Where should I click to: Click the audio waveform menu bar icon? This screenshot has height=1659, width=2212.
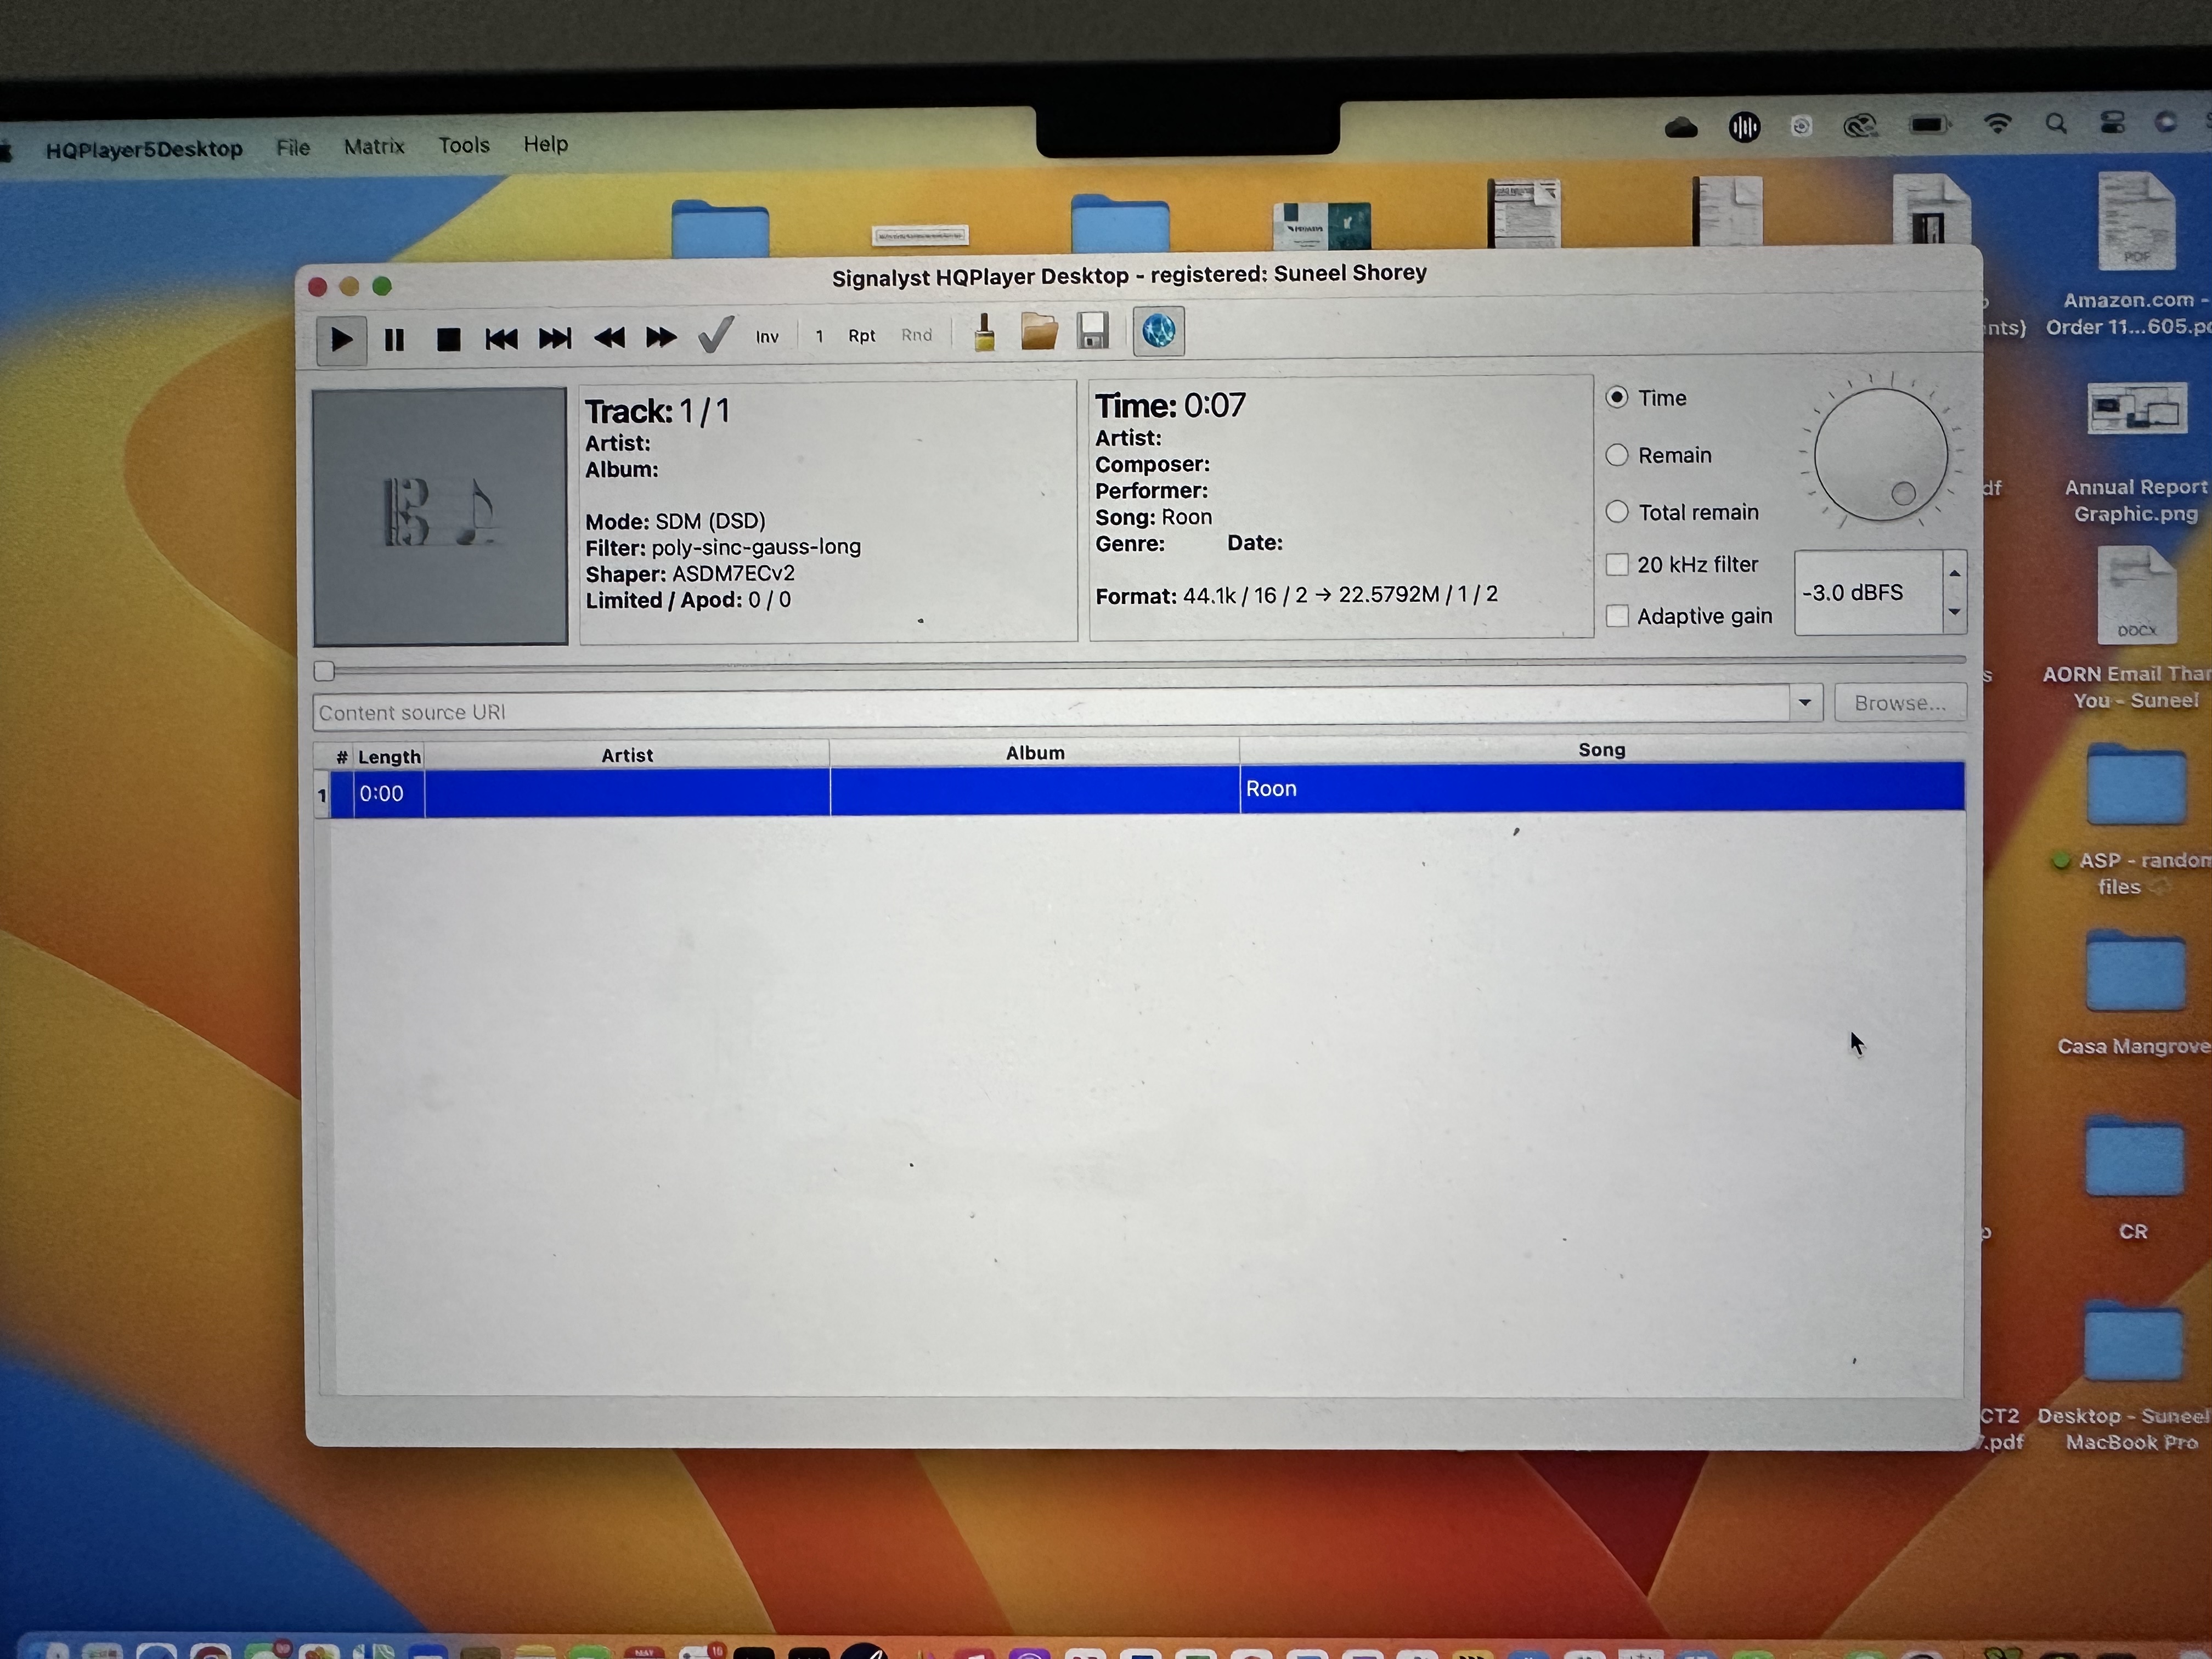[1744, 126]
